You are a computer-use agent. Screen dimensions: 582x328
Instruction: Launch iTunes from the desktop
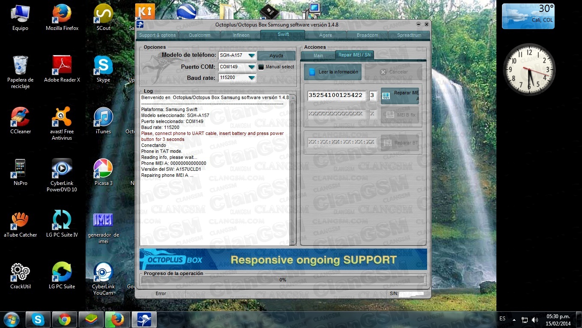[103, 121]
